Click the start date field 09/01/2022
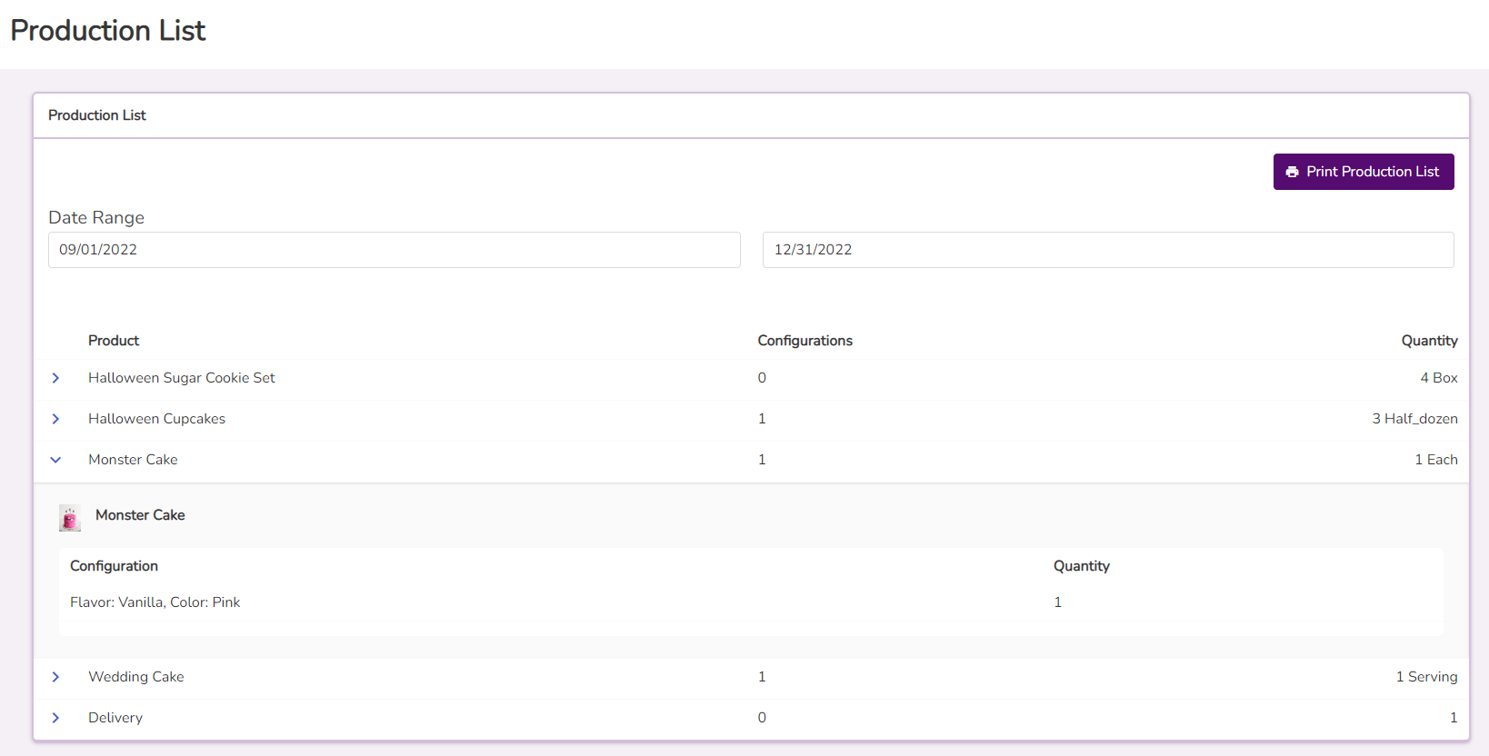The width and height of the screenshot is (1489, 756). pos(394,250)
